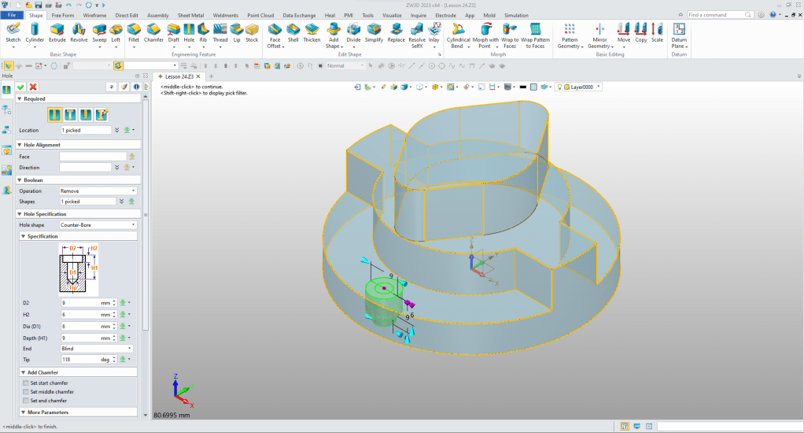Cancel the Hole command with red X
The width and height of the screenshot is (804, 433).
(x=33, y=87)
